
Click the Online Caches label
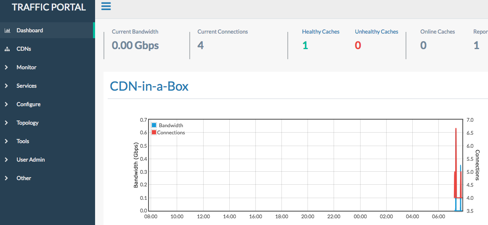438,31
